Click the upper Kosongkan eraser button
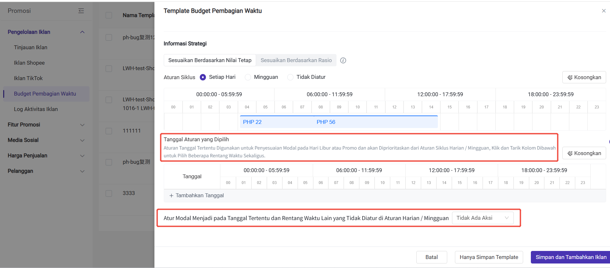The height and width of the screenshot is (268, 610). pyautogui.click(x=584, y=78)
